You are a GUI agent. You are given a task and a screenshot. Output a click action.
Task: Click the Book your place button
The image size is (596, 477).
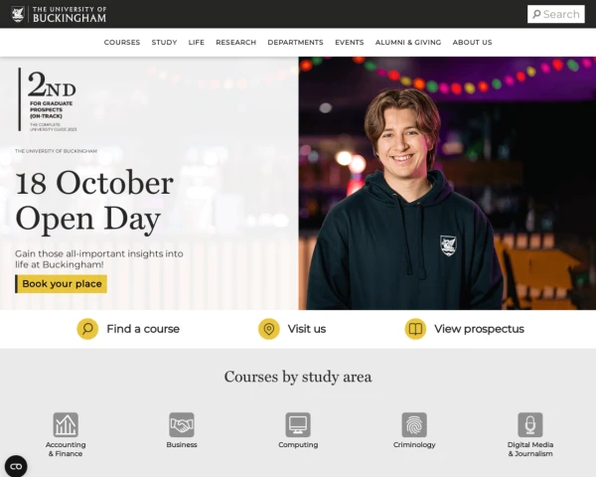click(x=62, y=284)
